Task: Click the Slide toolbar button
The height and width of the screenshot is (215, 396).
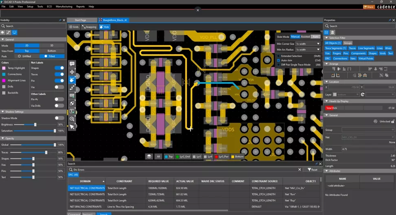Action: [104, 27]
